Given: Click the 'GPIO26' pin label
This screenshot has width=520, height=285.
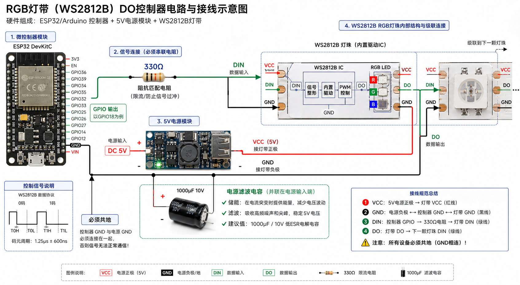Looking at the screenshot, I should (x=79, y=119).
